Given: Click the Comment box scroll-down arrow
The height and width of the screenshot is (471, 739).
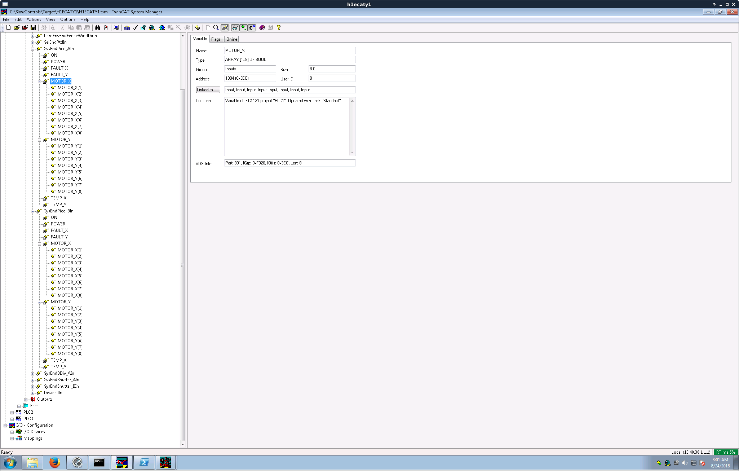Looking at the screenshot, I should [x=352, y=153].
